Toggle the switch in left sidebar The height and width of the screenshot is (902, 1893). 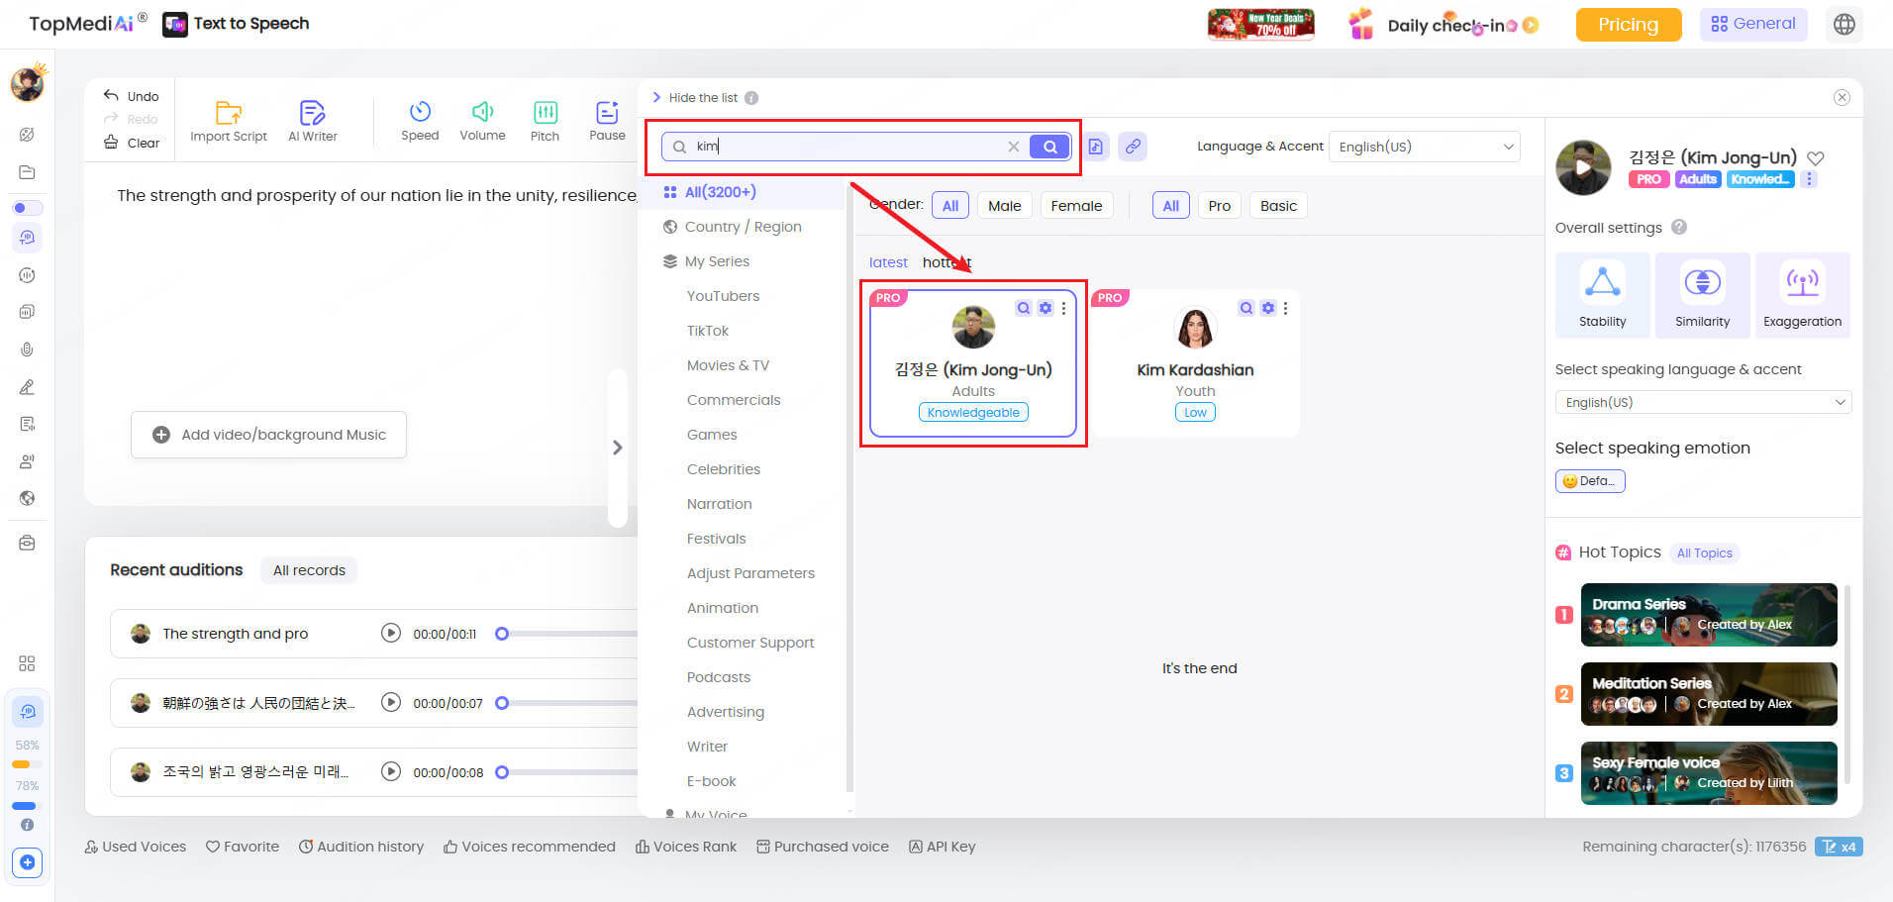click(27, 208)
